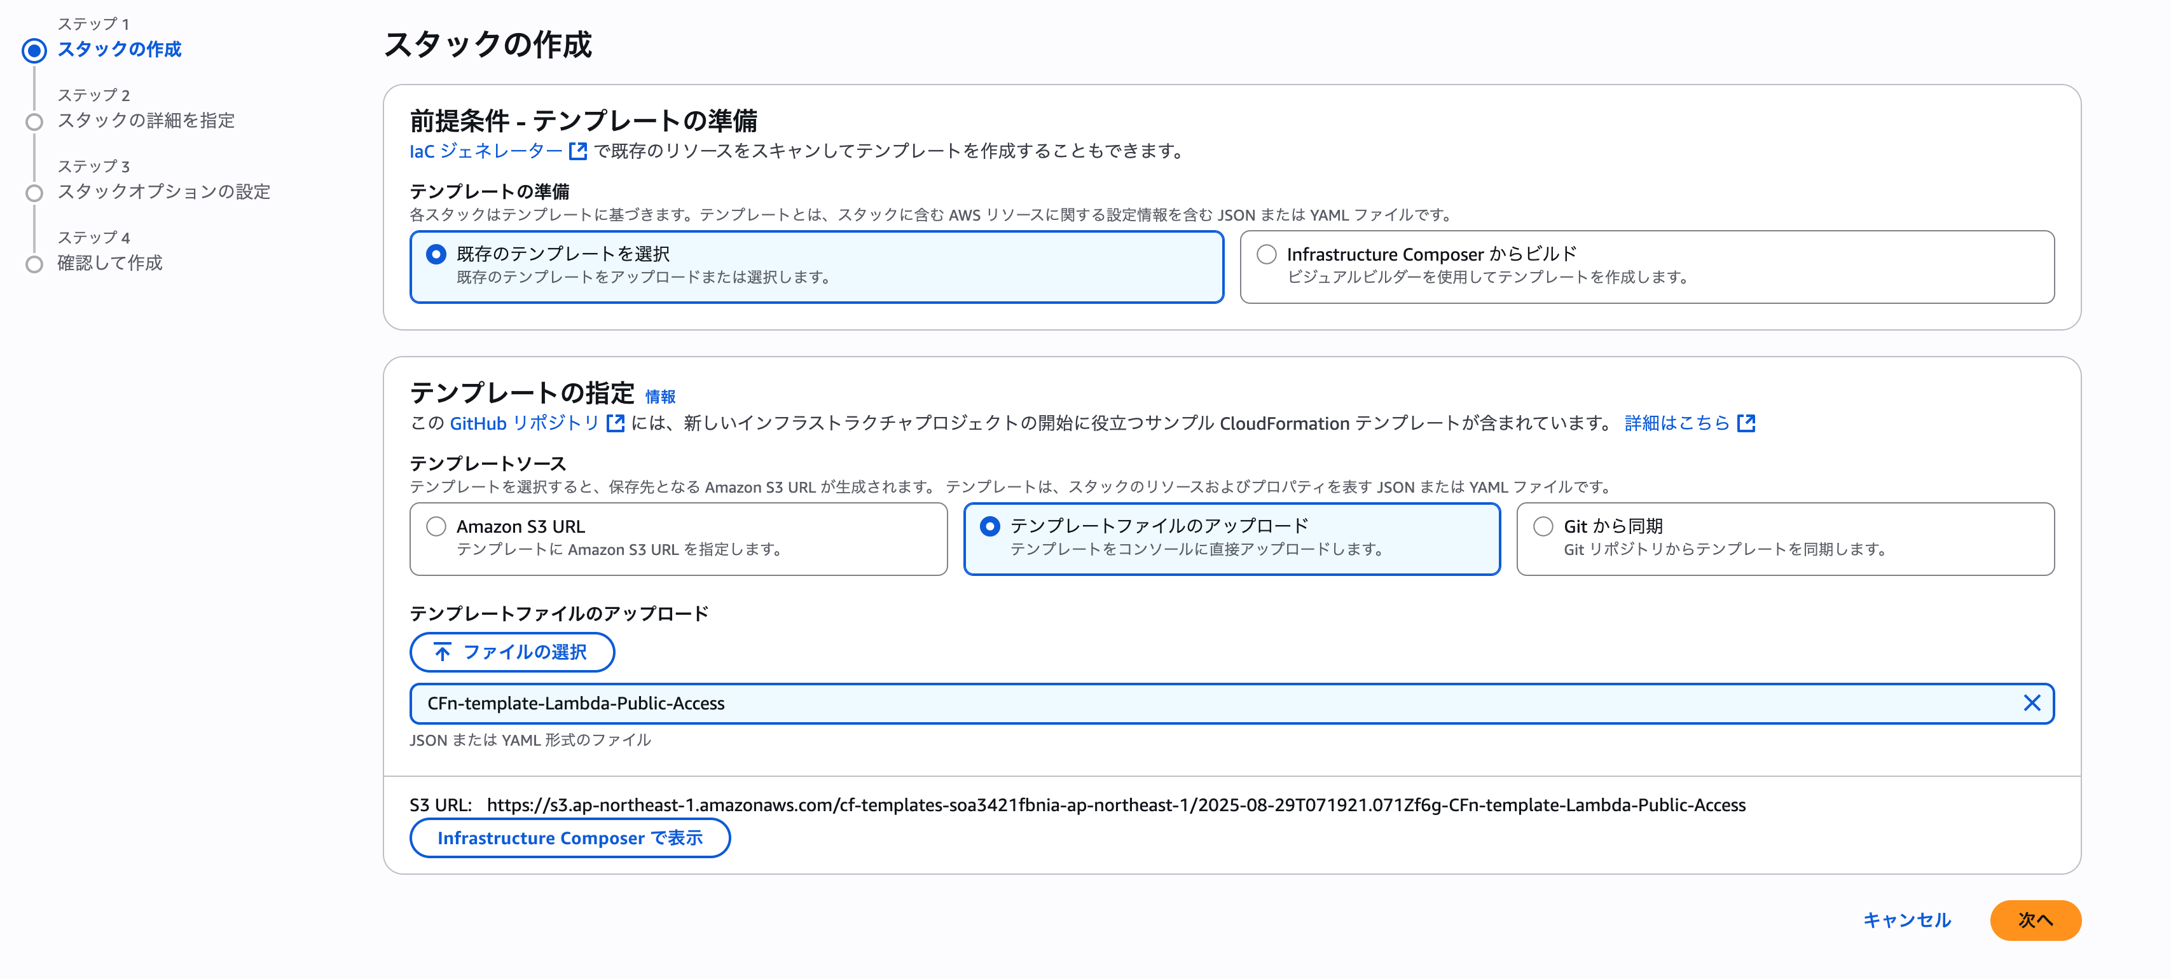This screenshot has width=2171, height=979.
Task: Click 'JSON または YAML 形式のファイル' hint text
Action: click(x=530, y=741)
